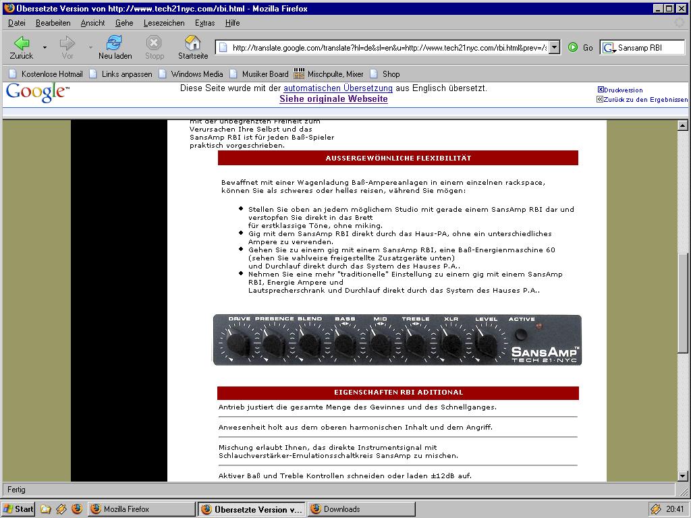Click the DRIVE knob on the SansAmp
This screenshot has height=518, width=691.
[x=238, y=343]
